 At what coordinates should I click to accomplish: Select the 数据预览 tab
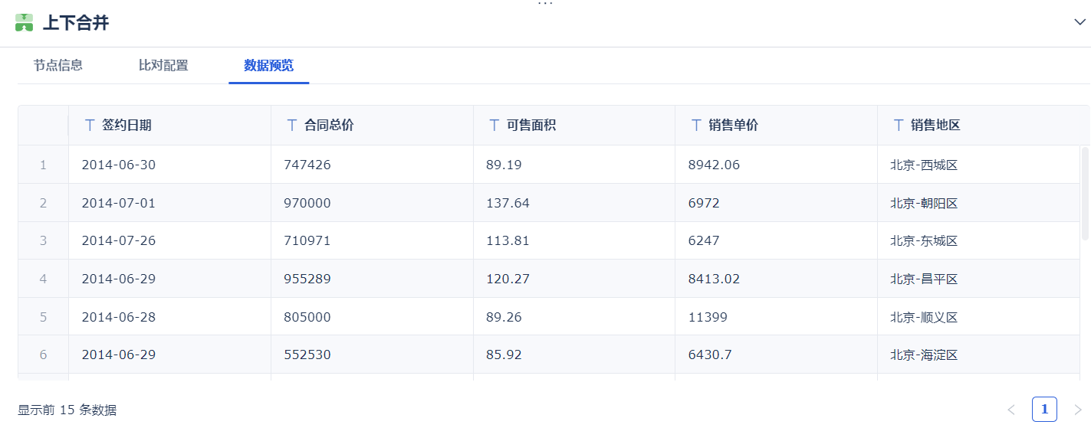(268, 65)
